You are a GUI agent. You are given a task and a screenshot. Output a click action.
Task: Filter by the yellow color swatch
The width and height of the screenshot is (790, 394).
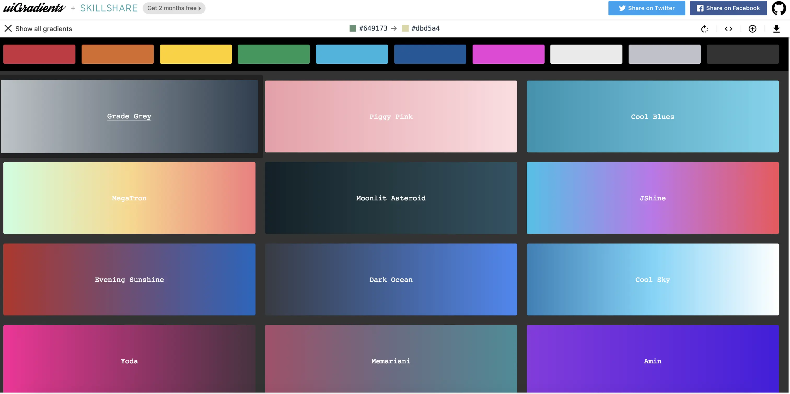coord(196,54)
